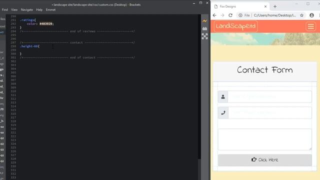Click the LandScapeltd logo
The height and width of the screenshot is (180, 320).
pyautogui.click(x=235, y=26)
